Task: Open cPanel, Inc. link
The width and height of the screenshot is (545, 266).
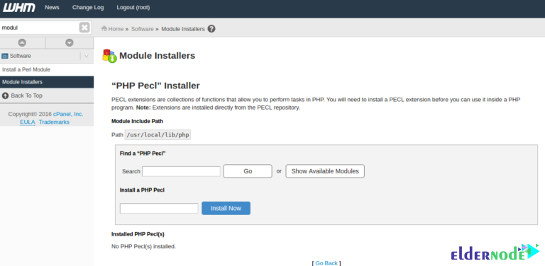Action: tap(68, 114)
